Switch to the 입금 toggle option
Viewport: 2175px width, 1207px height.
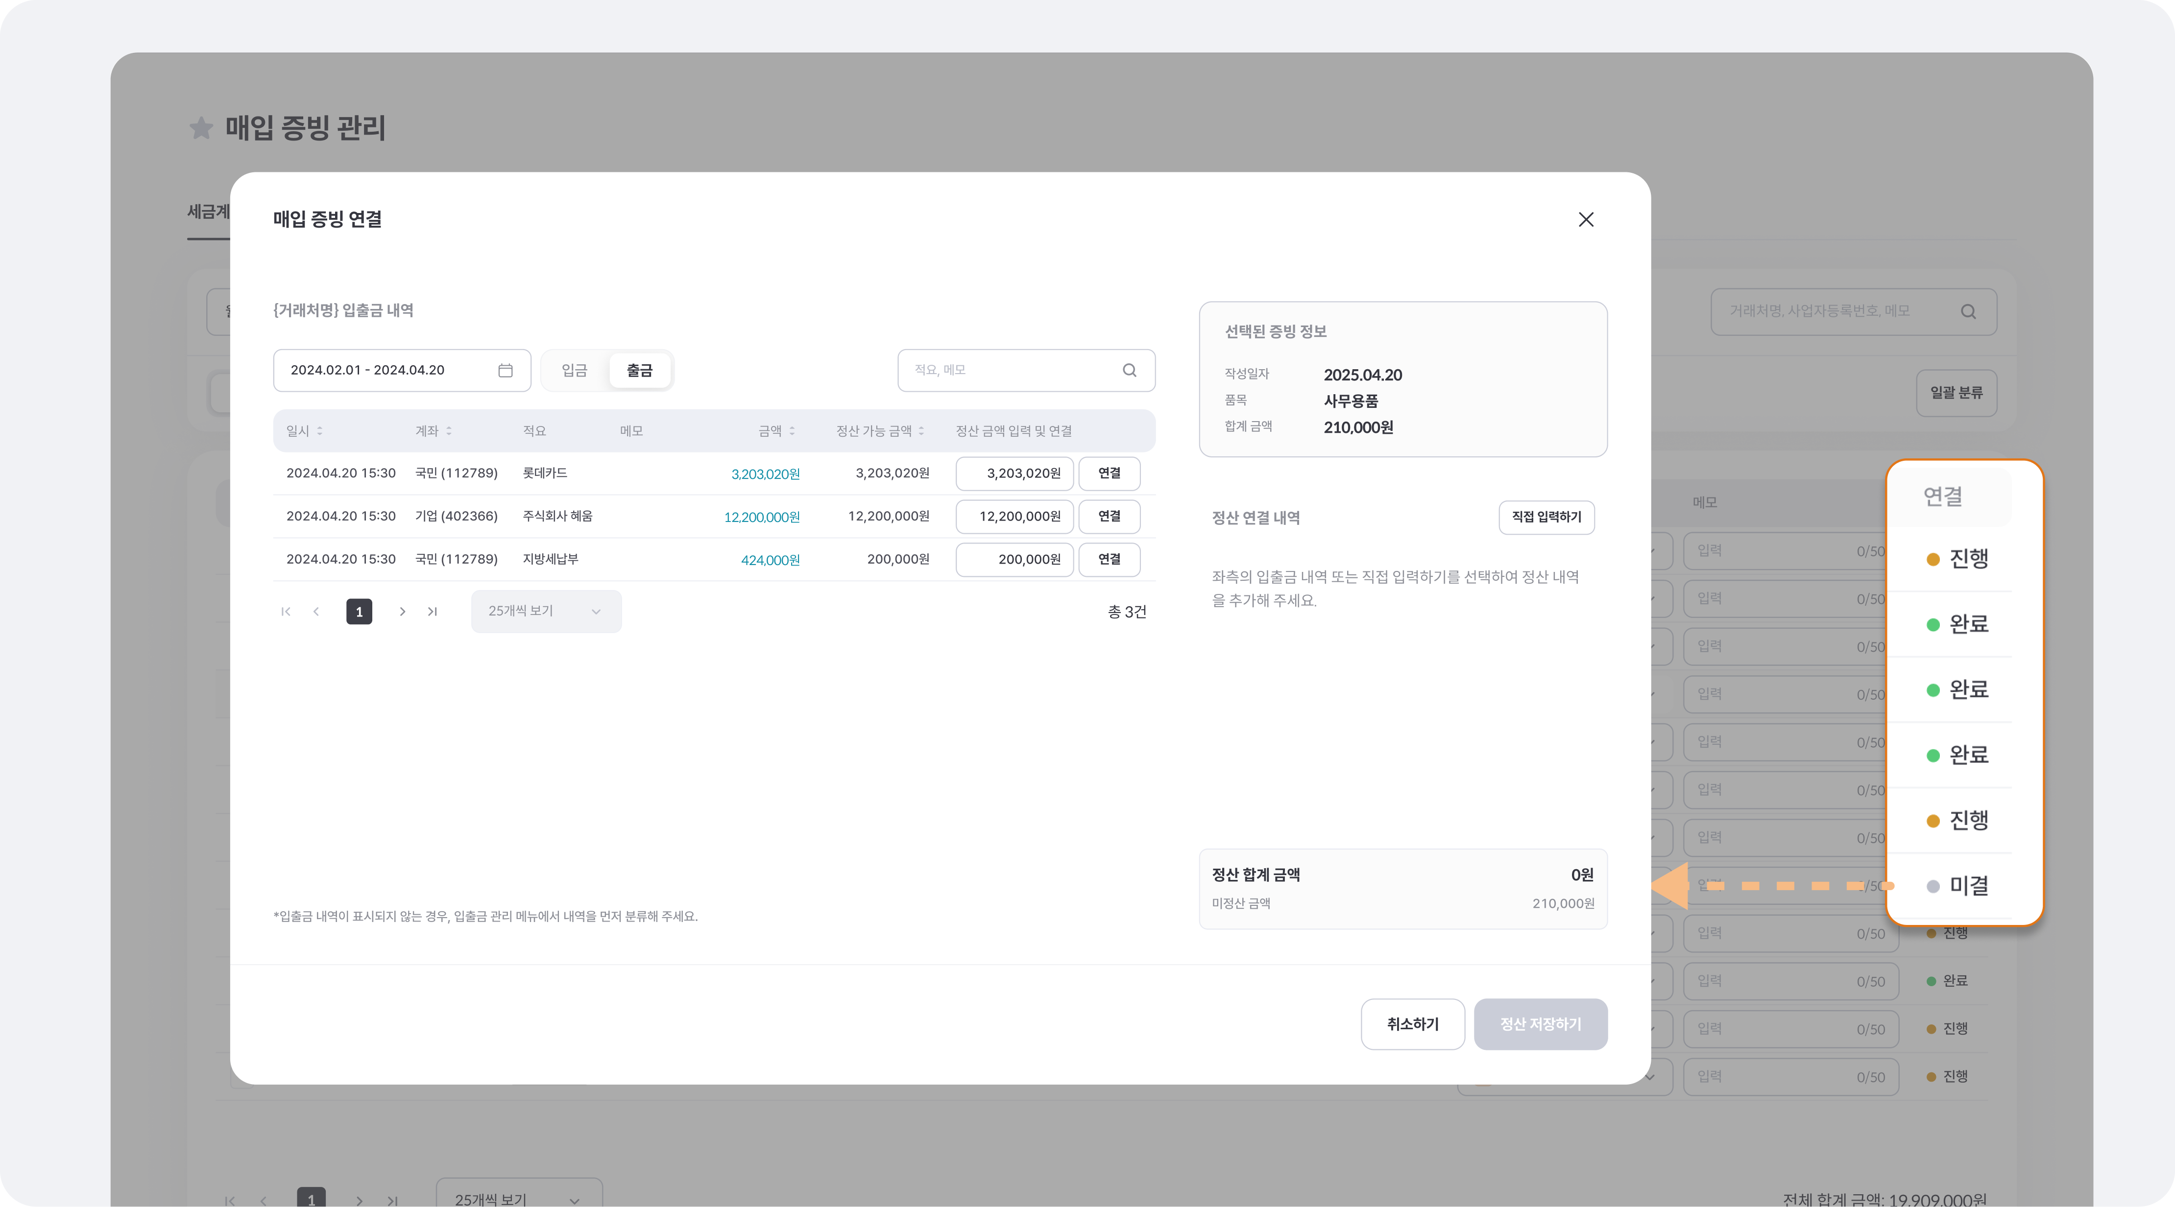574,371
